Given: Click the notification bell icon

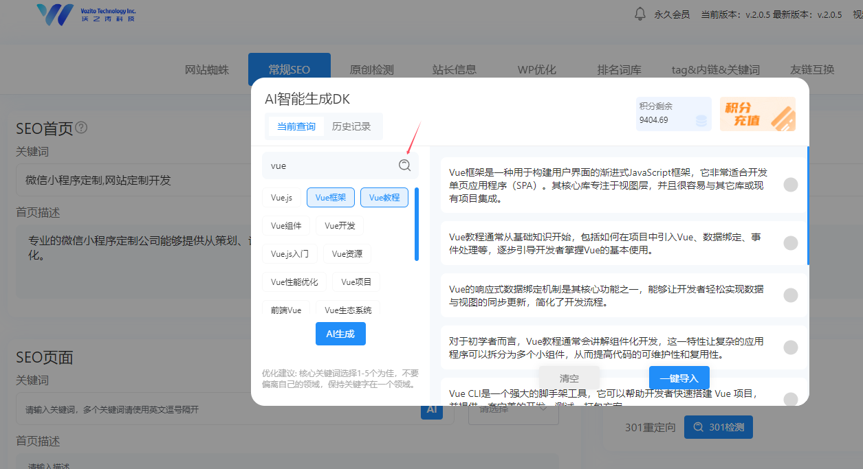Looking at the screenshot, I should click(640, 14).
